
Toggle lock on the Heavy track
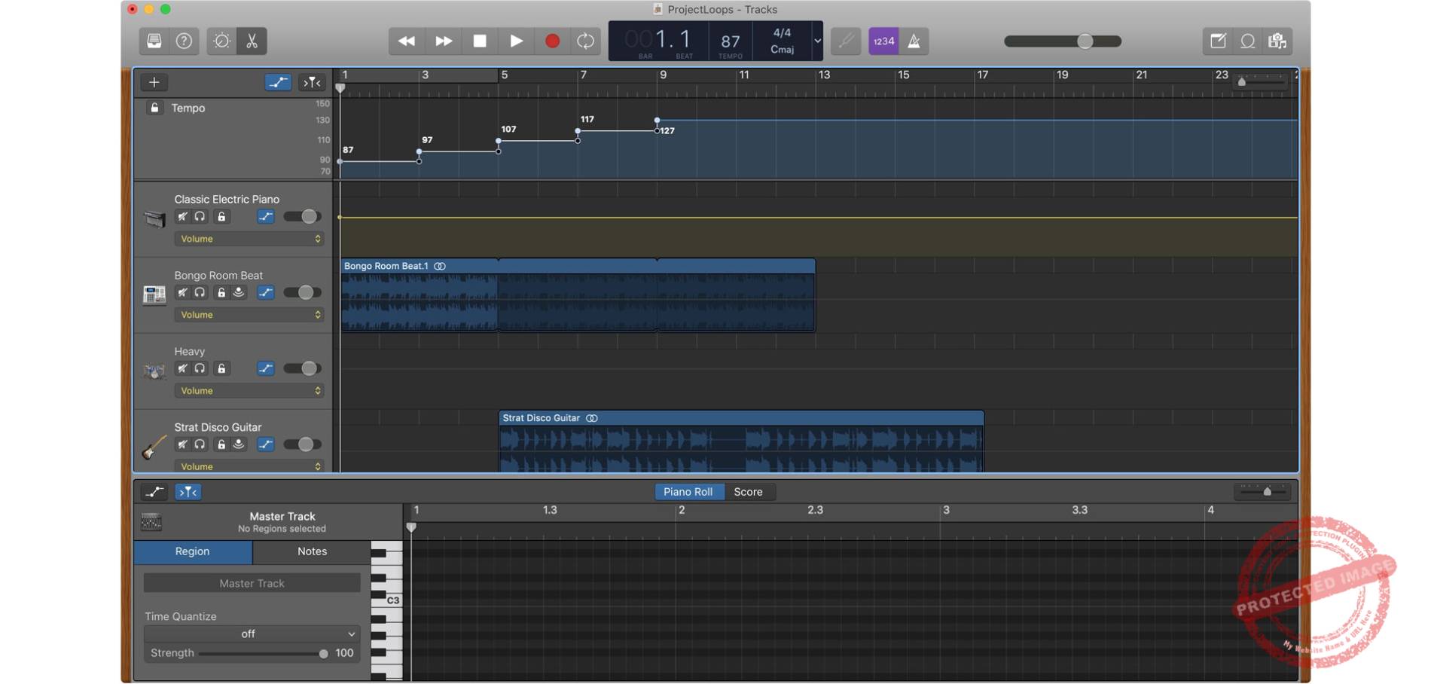pos(221,369)
